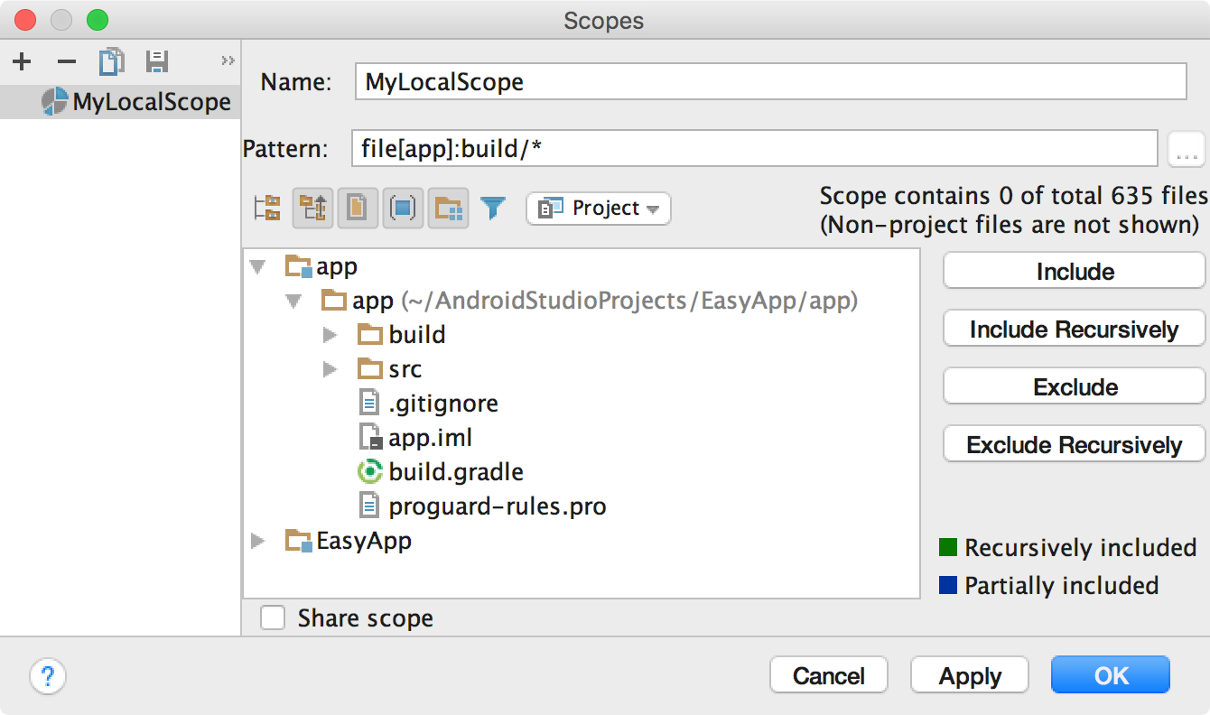Remove scope with the minus icon
Image resolution: width=1210 pixels, height=715 pixels.
tap(67, 61)
